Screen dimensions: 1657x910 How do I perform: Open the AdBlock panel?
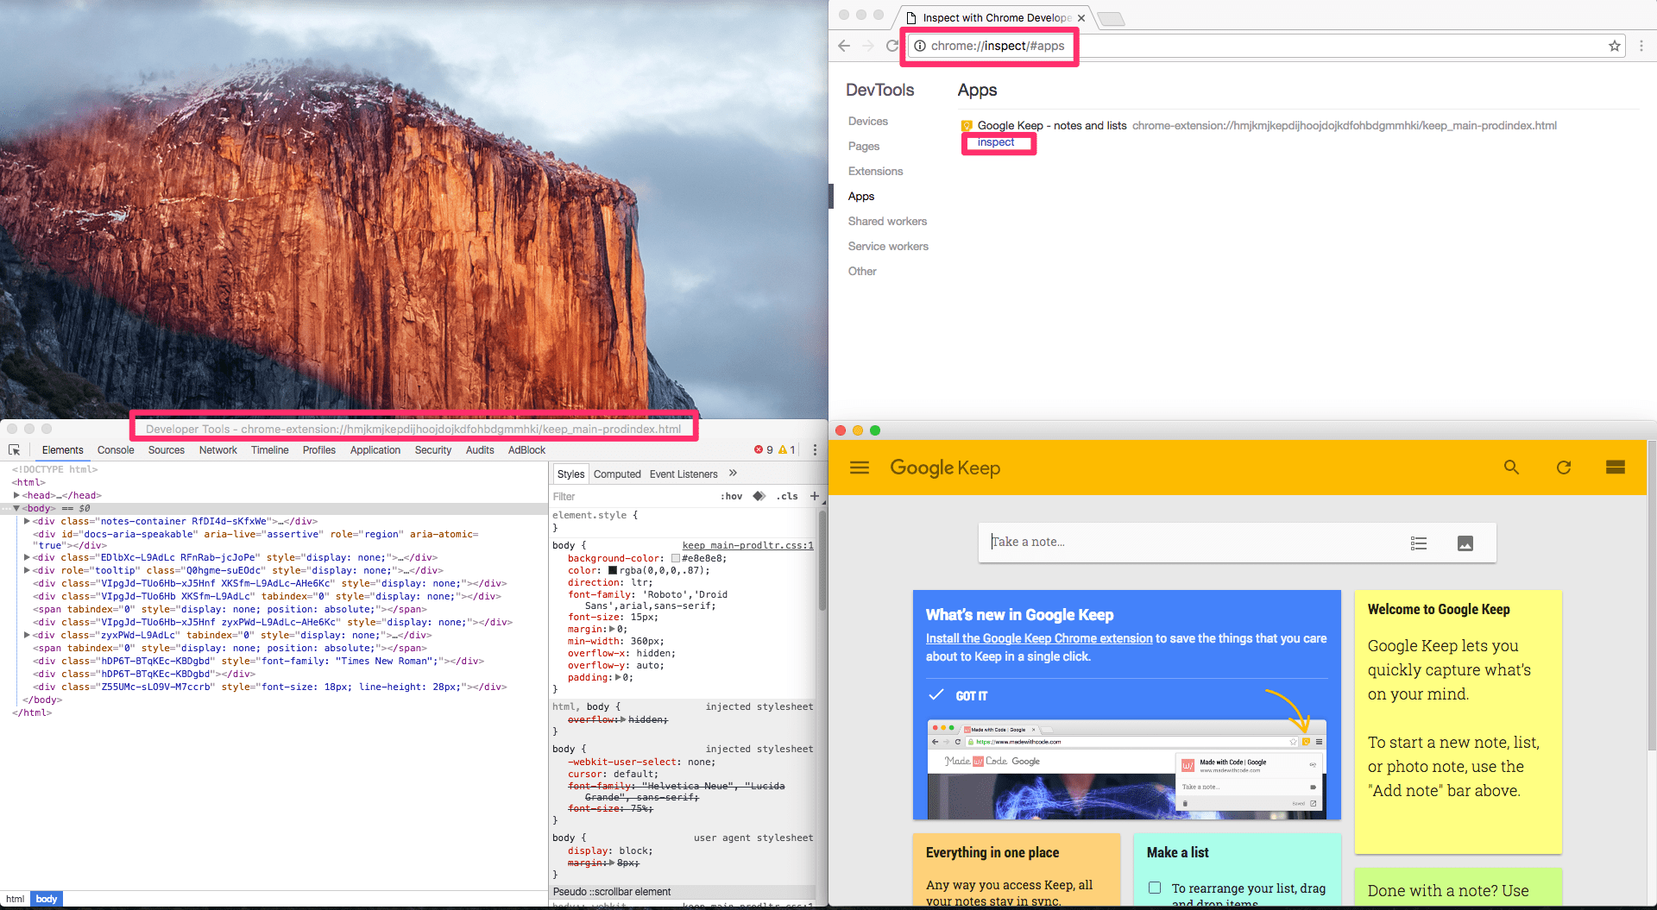(527, 450)
